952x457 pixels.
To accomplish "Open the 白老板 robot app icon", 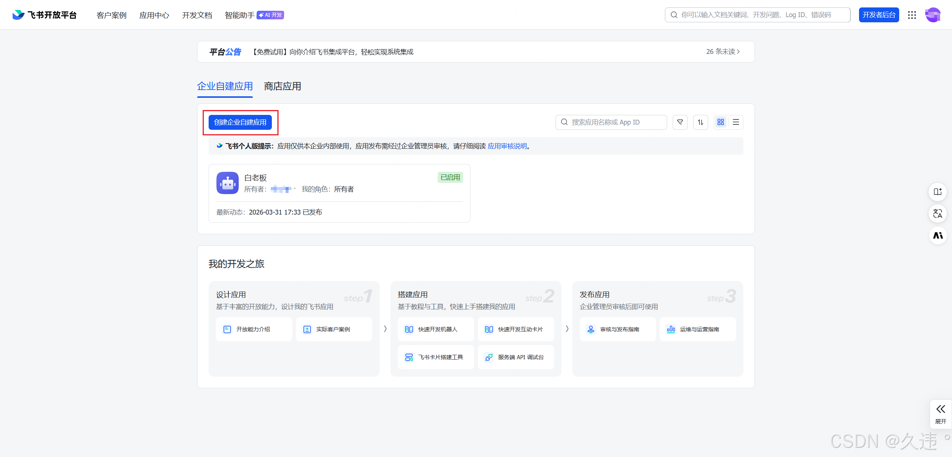I will pyautogui.click(x=227, y=183).
